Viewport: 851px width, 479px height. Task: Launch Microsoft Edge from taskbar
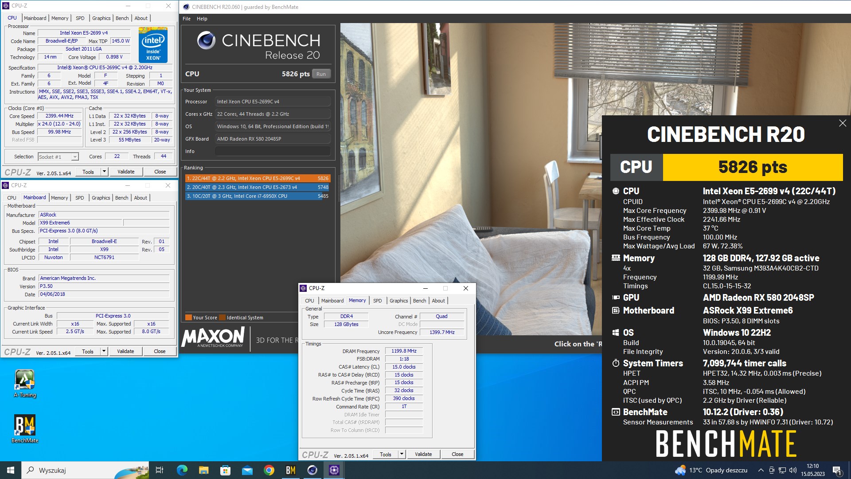click(182, 470)
